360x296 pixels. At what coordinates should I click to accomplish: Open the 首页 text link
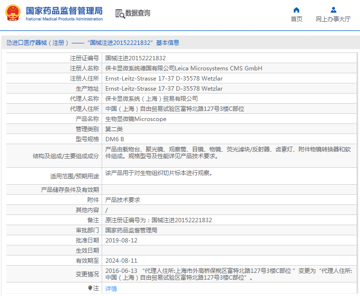point(296,19)
